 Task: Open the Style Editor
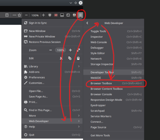coord(114,53)
